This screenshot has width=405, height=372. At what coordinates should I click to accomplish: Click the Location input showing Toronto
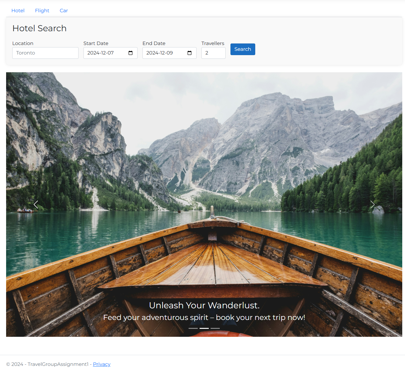(x=45, y=53)
